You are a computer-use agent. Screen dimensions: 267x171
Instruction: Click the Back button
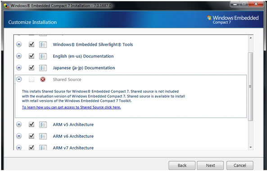(182, 166)
